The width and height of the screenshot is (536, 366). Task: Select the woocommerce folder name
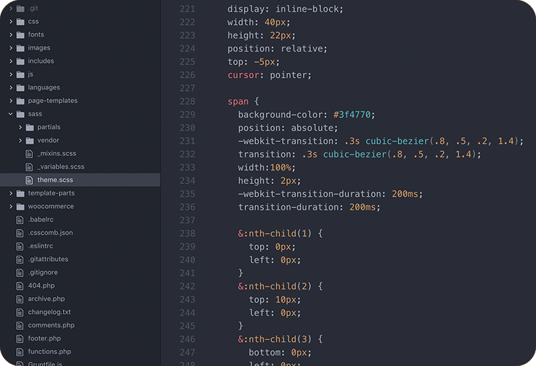click(x=51, y=207)
